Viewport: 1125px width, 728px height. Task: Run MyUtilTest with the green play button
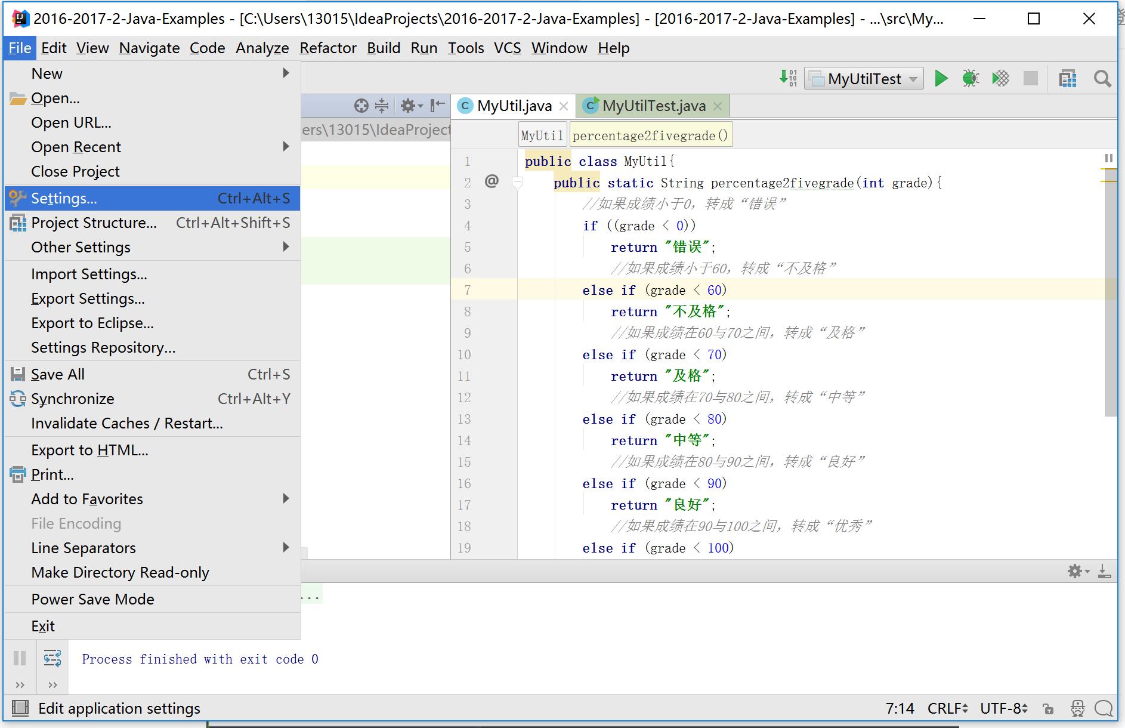941,78
